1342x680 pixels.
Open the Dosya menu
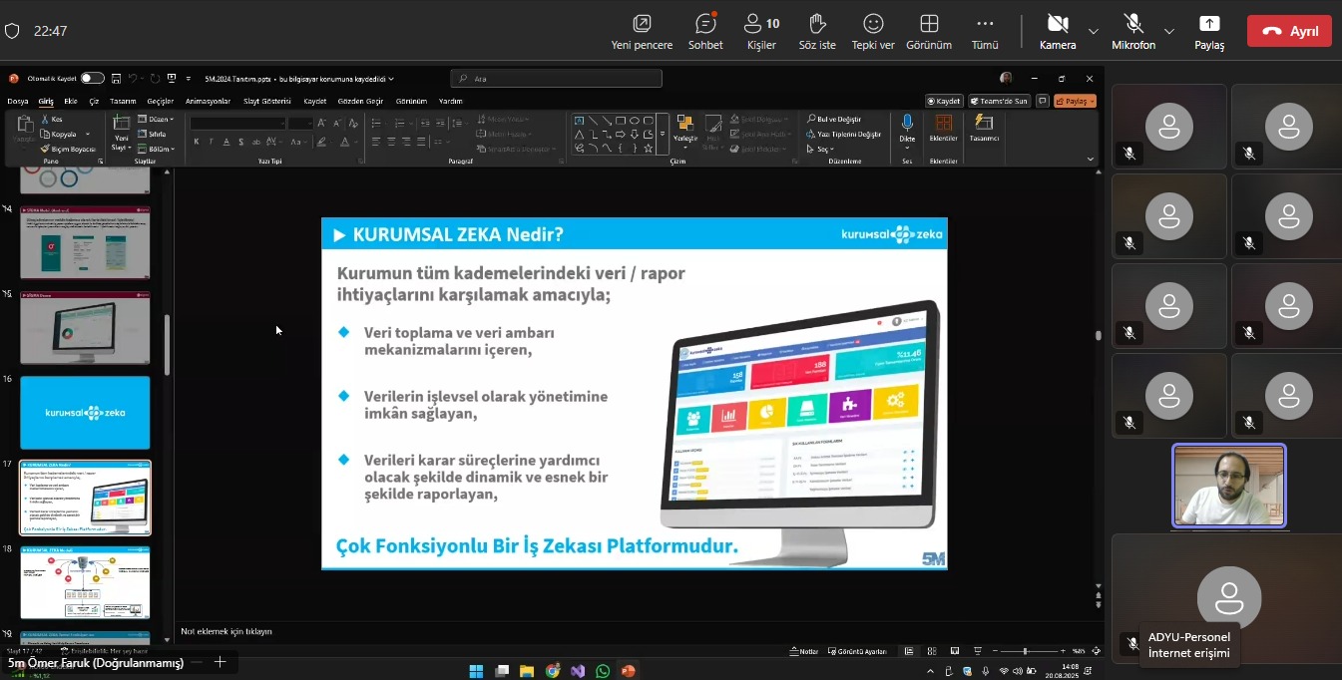click(18, 101)
